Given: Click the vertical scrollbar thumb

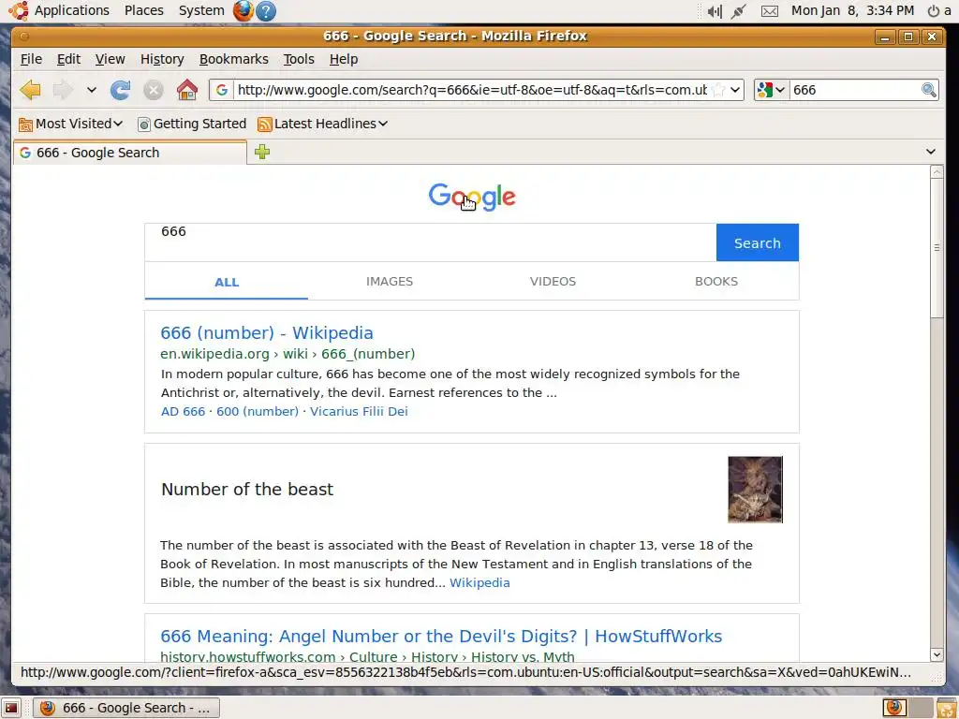Looking at the screenshot, I should click(937, 247).
